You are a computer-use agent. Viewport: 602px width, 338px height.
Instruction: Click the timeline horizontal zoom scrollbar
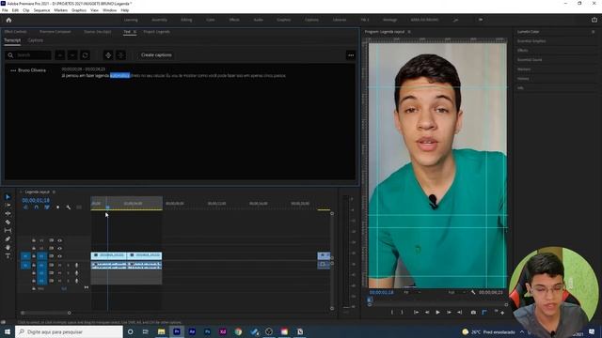pos(46,313)
